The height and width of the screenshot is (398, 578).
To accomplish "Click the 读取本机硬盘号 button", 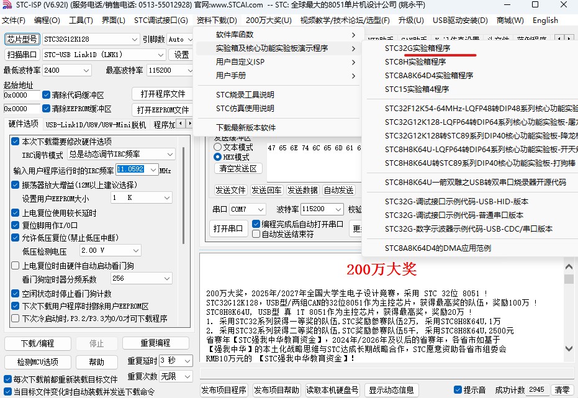I will coord(332,390).
